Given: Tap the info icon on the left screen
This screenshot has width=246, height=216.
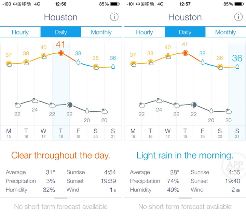Looking at the screenshot, I should (114, 17).
